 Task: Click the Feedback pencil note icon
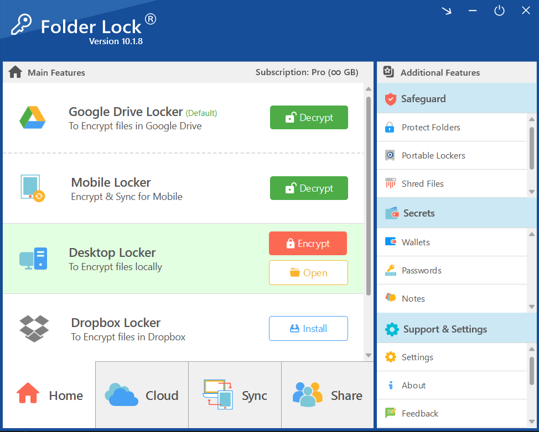tap(391, 413)
